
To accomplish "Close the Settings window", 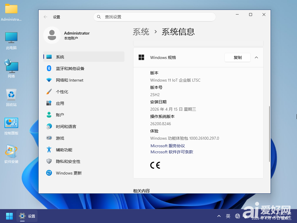I will pyautogui.click(x=264, y=15).
